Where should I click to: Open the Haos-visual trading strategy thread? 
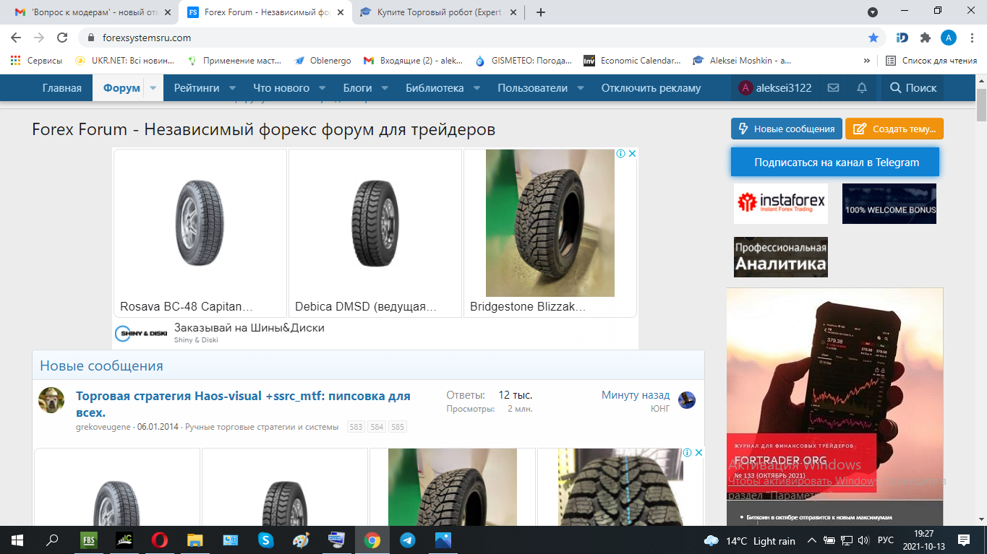click(243, 404)
